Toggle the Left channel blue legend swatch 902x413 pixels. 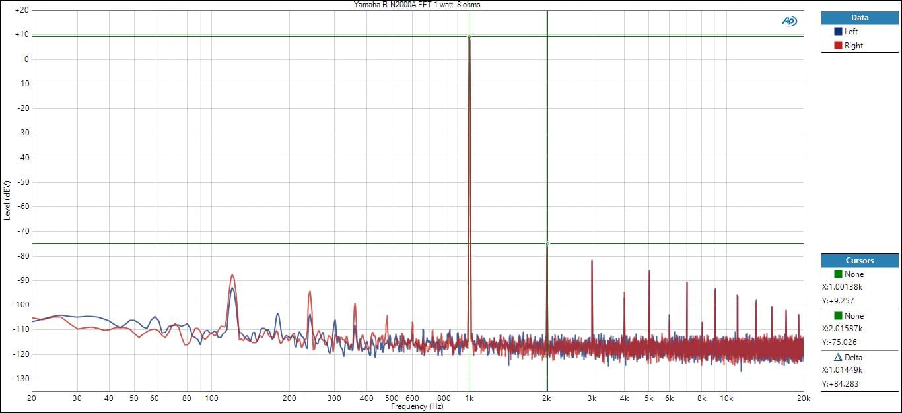pos(838,32)
